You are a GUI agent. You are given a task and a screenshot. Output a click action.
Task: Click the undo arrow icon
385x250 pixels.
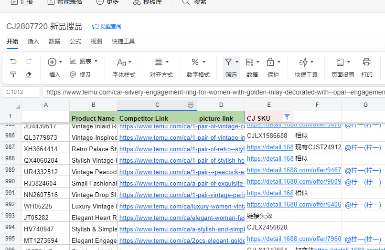tap(13, 62)
